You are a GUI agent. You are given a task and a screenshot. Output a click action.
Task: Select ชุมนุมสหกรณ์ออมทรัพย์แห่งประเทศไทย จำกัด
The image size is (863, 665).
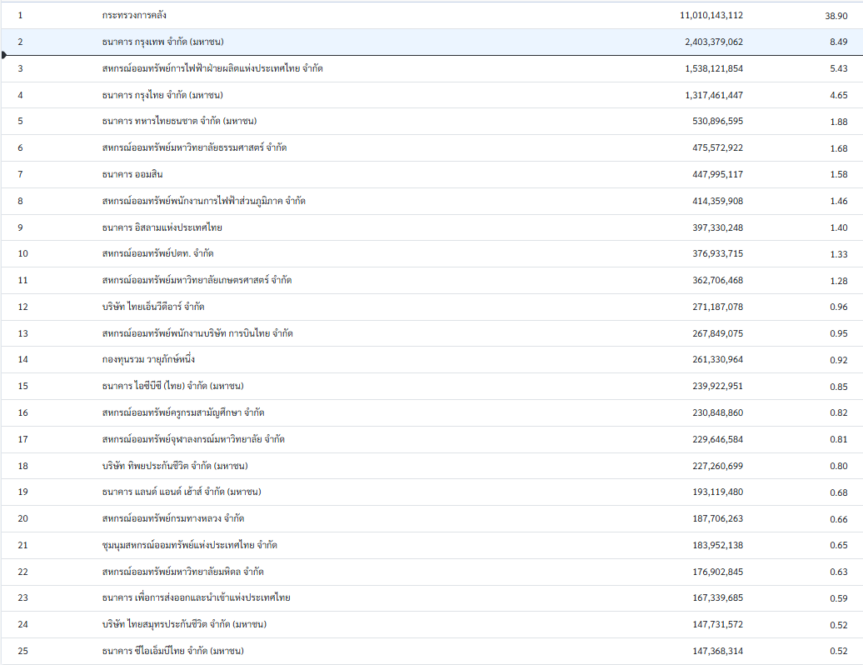[189, 545]
